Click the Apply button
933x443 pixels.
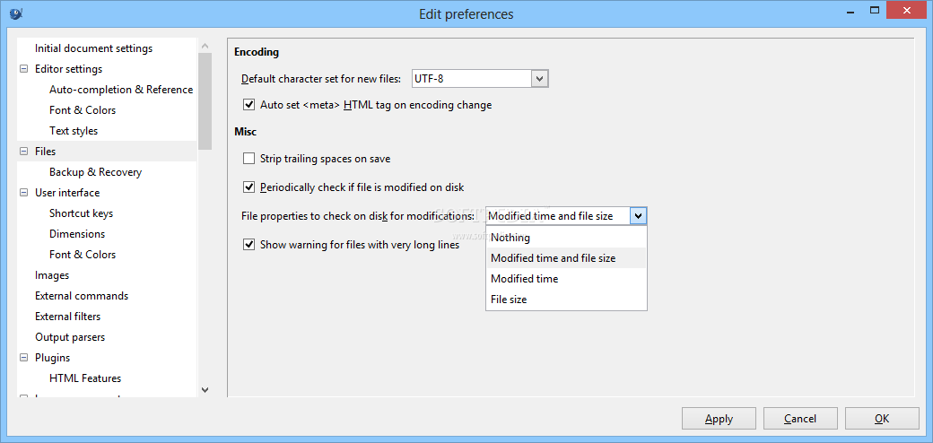point(719,419)
